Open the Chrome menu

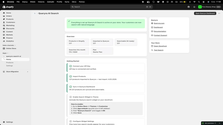(10, 2)
